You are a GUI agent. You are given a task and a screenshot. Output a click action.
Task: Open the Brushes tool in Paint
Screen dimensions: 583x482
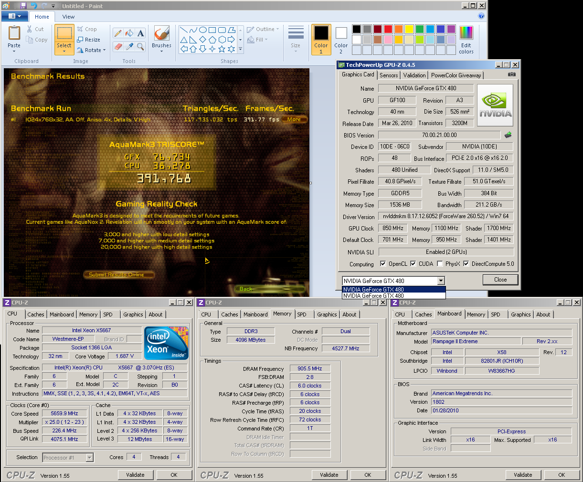[161, 38]
